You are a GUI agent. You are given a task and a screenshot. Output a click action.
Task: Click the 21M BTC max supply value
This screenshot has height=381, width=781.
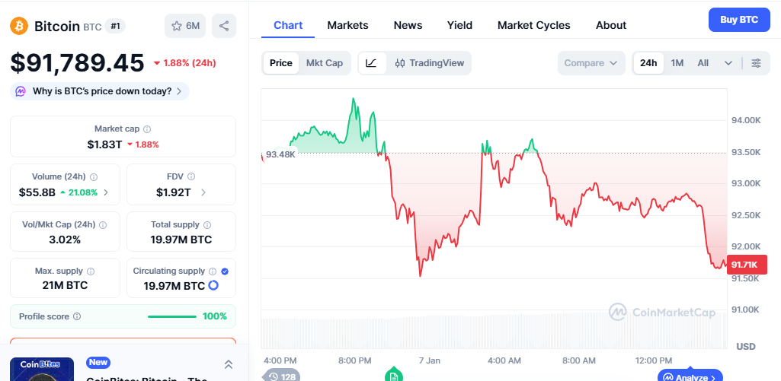[65, 285]
